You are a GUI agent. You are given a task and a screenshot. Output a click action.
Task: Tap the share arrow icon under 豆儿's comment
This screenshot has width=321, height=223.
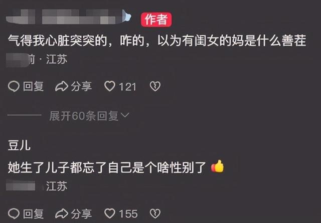[x=61, y=213]
